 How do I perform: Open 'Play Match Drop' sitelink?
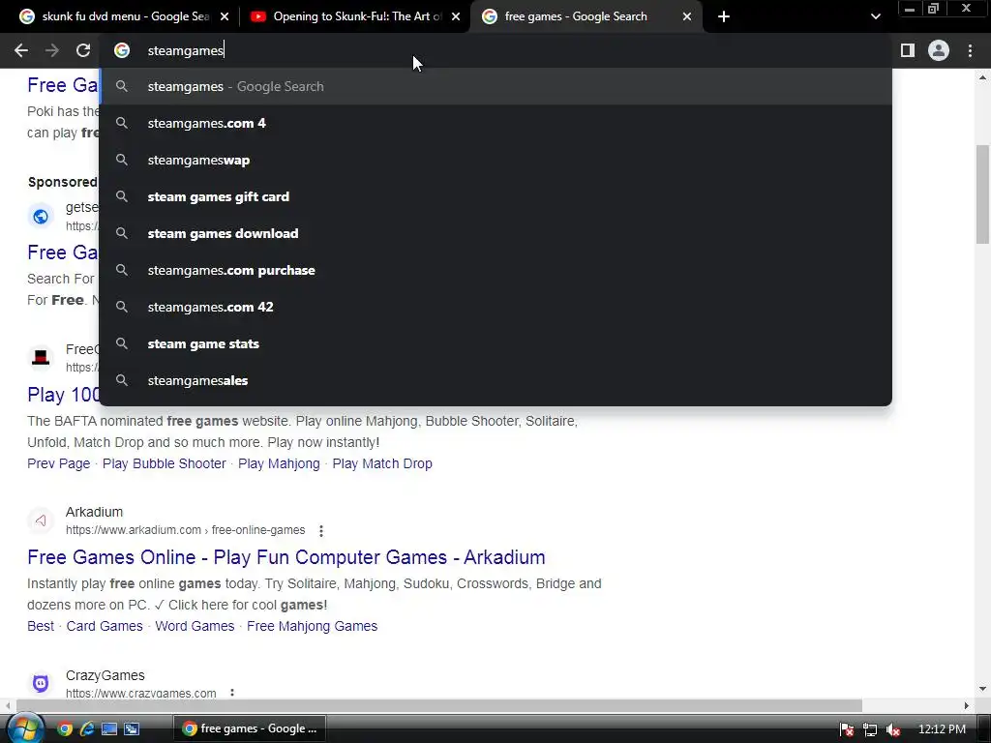tap(382, 463)
